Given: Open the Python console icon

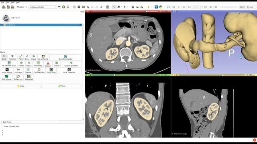Looking at the screenshot, I should (x=161, y=7).
